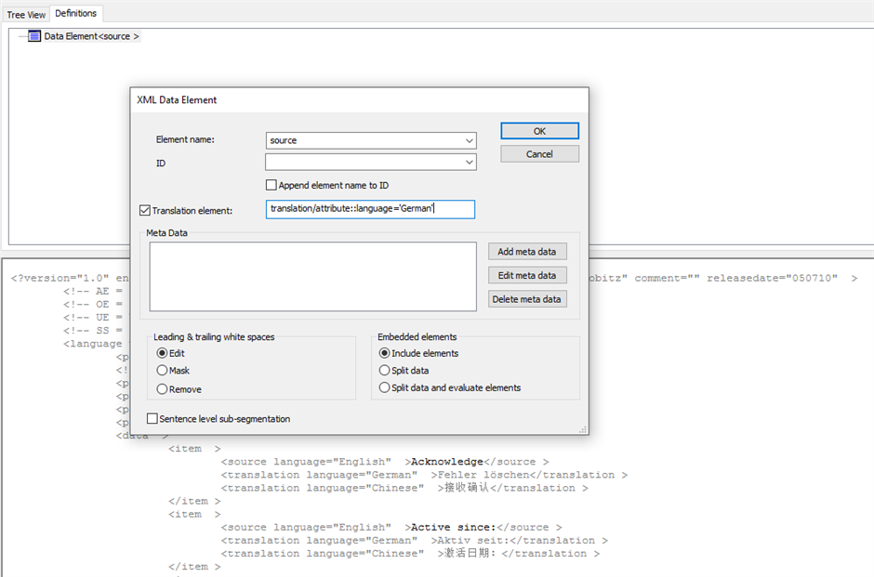Click Delete meta data

[x=526, y=298]
